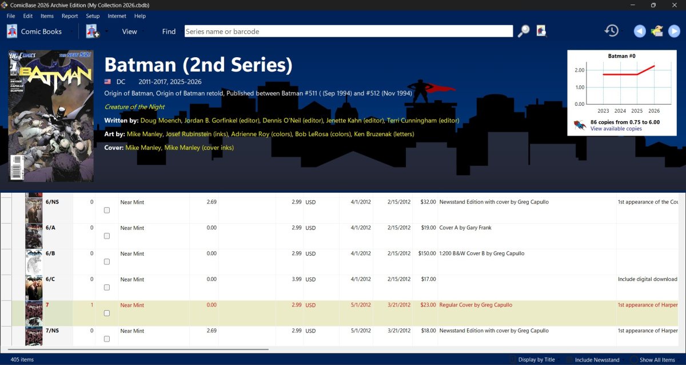Viewport: 686px width, 365px height.
Task: Open the Internet menu
Action: (117, 16)
